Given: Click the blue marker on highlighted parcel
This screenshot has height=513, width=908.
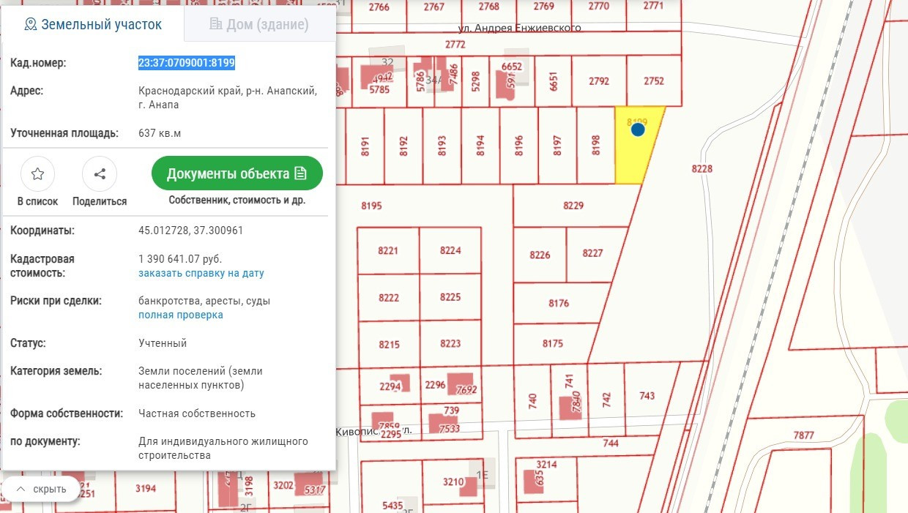Looking at the screenshot, I should [x=638, y=130].
